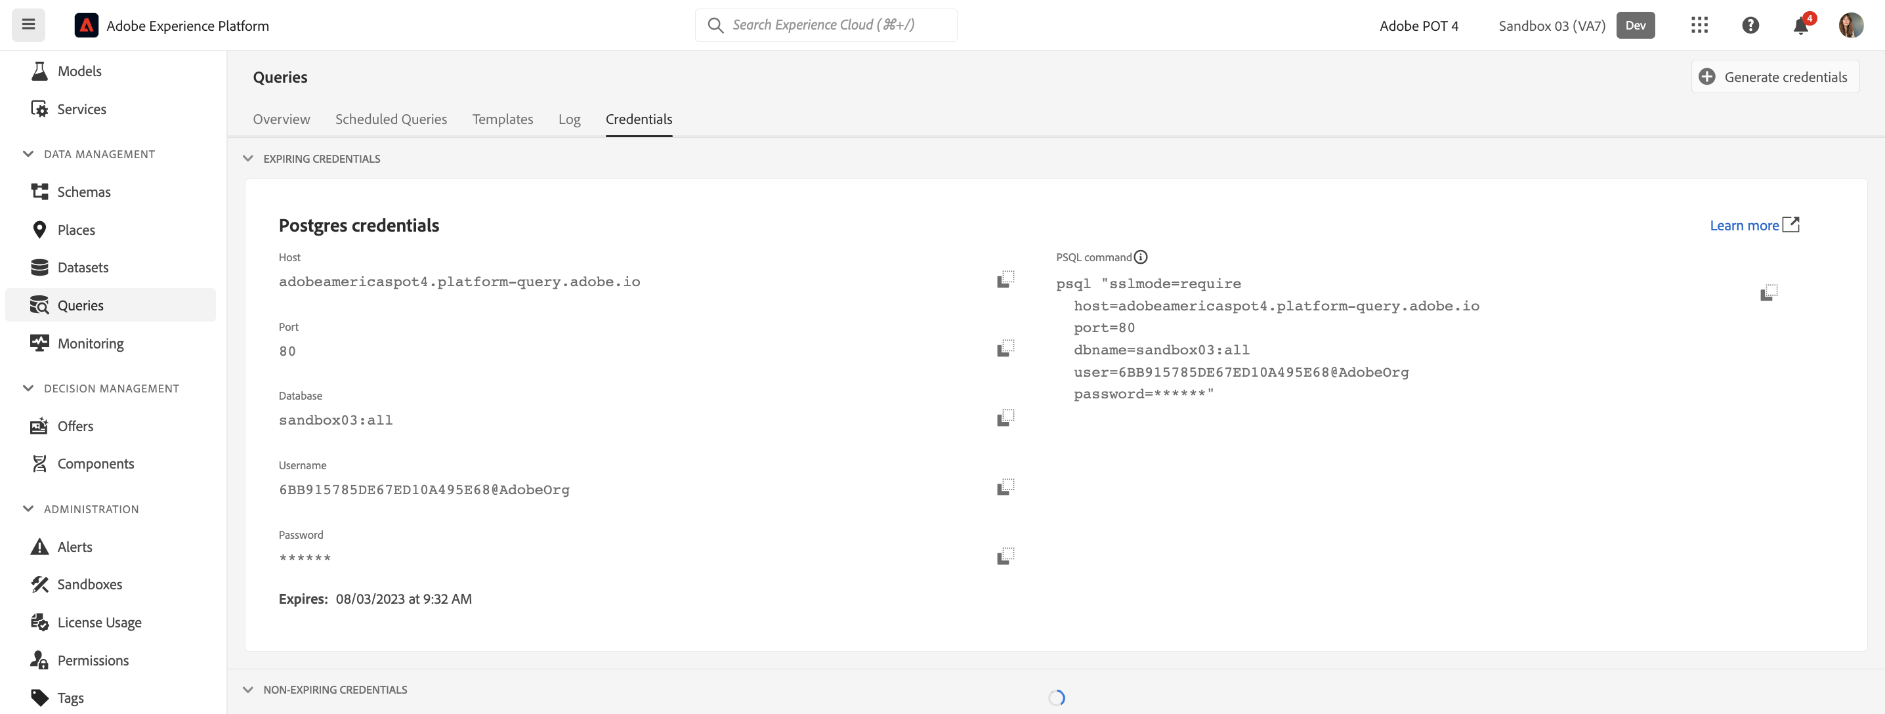Collapse the Data Management group
Image resolution: width=1885 pixels, height=714 pixels.
click(28, 154)
